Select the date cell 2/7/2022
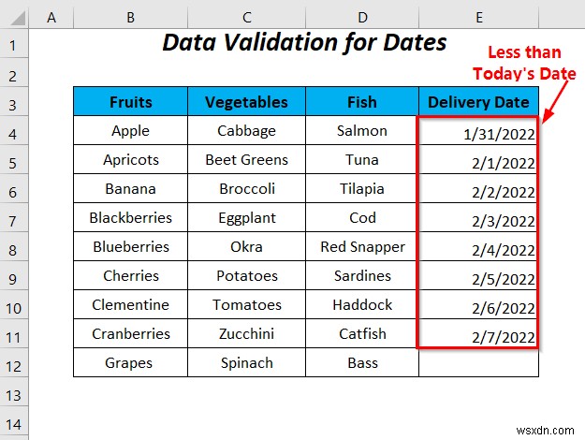585x440 pixels. click(x=478, y=335)
